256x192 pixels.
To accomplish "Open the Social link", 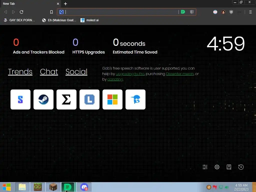I will point(76,72).
